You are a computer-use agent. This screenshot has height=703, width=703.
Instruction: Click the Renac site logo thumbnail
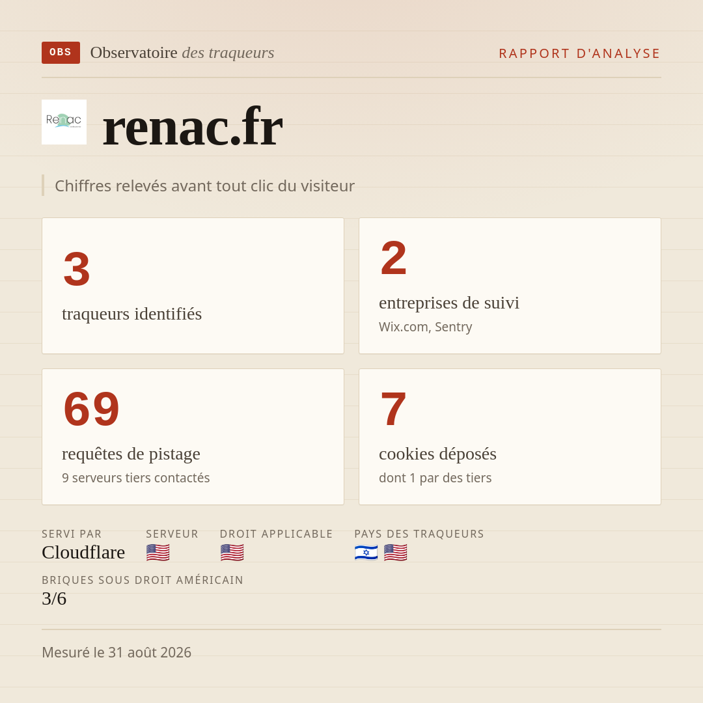coord(64,122)
